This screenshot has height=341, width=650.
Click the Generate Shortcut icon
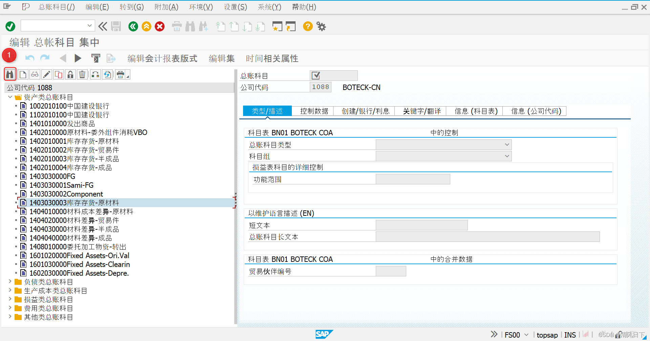(290, 26)
